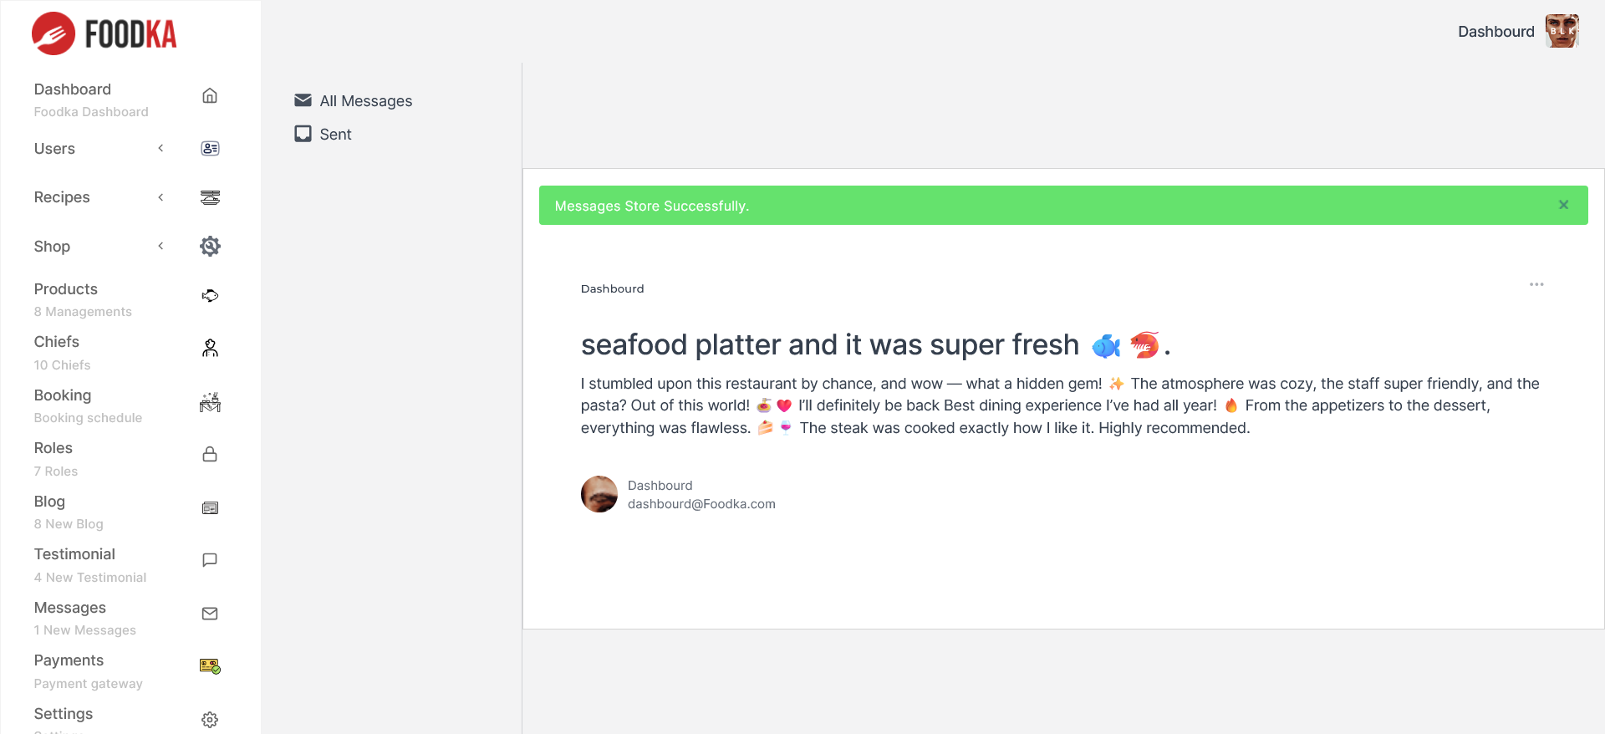Open the All Messages folder

tap(365, 101)
